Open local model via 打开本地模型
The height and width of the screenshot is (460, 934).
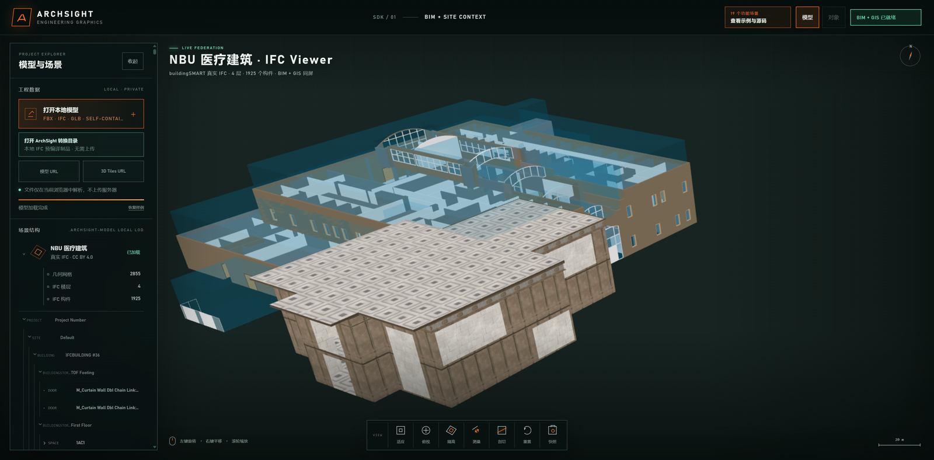pos(81,114)
